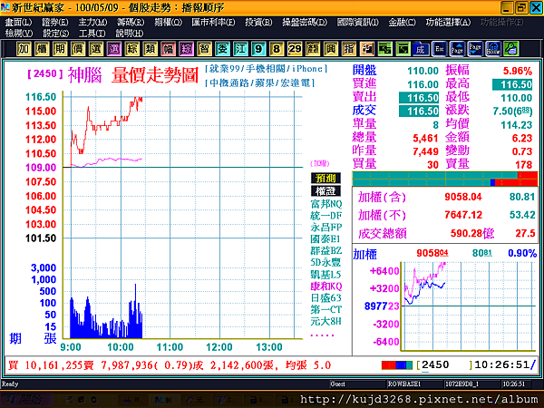The width and height of the screenshot is (544, 408).
Task: Click the cyan 委 toolbar icon
Action: 222,49
